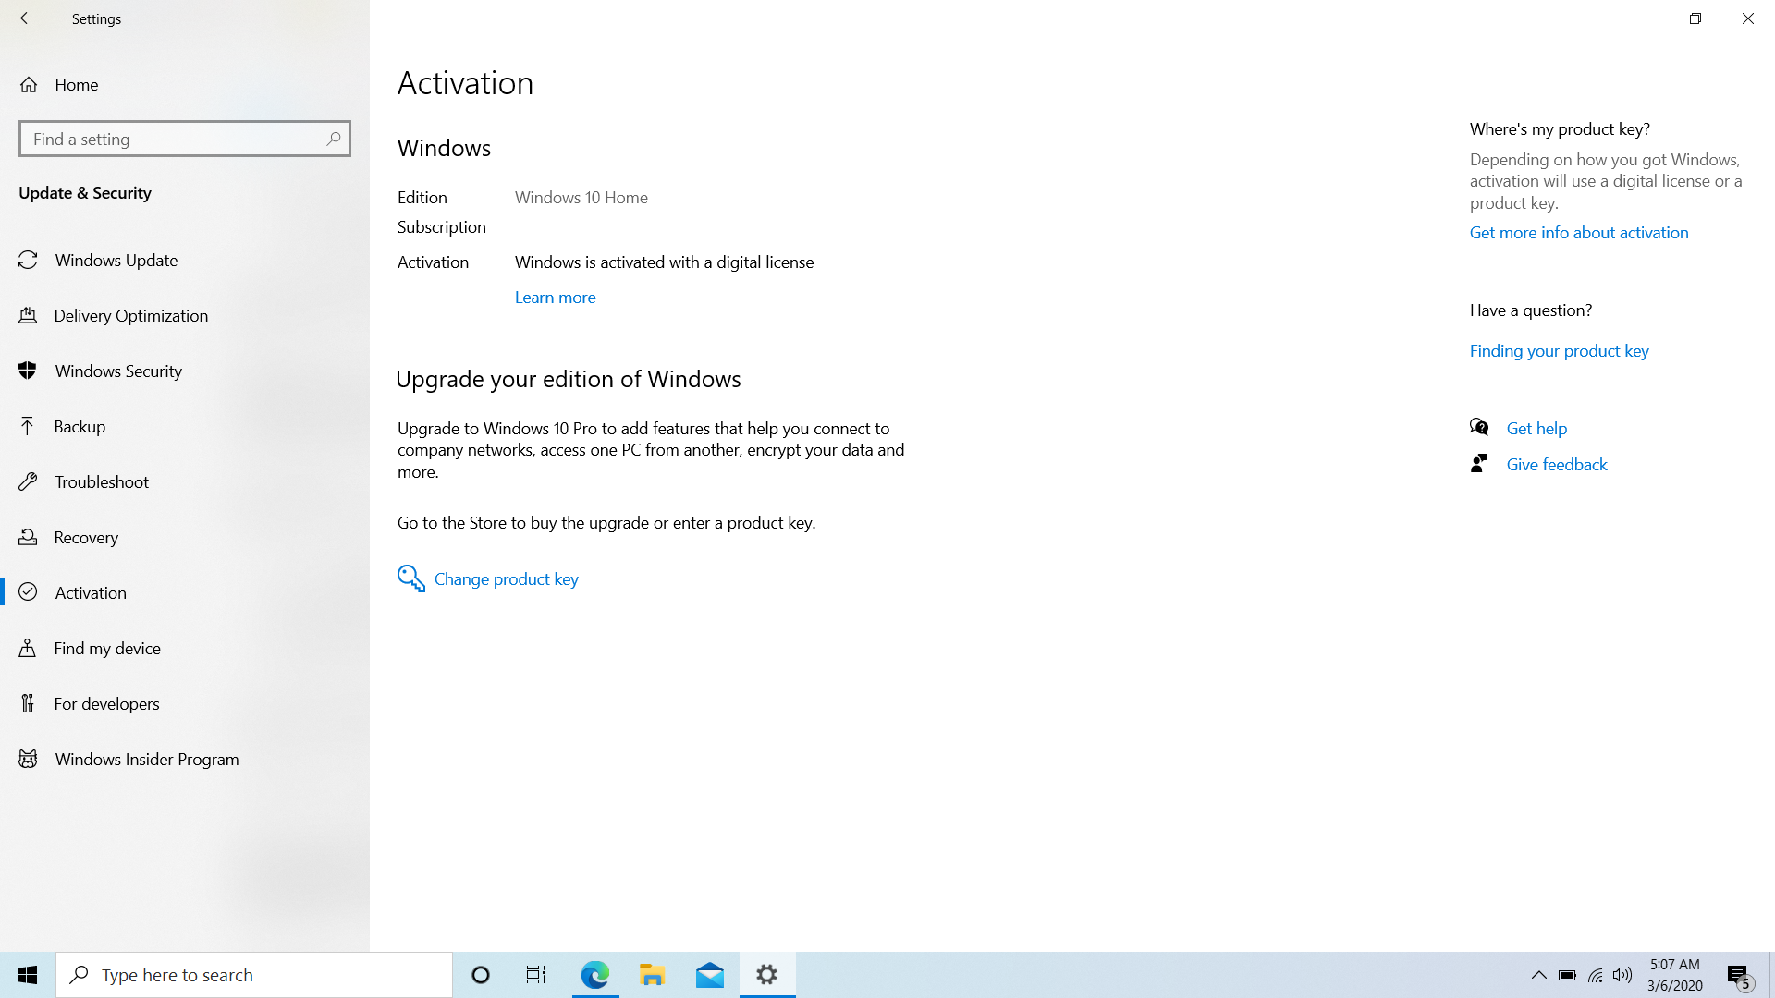Click the Activation checkmark circle icon
Viewport: 1775px width, 998px height.
click(28, 592)
